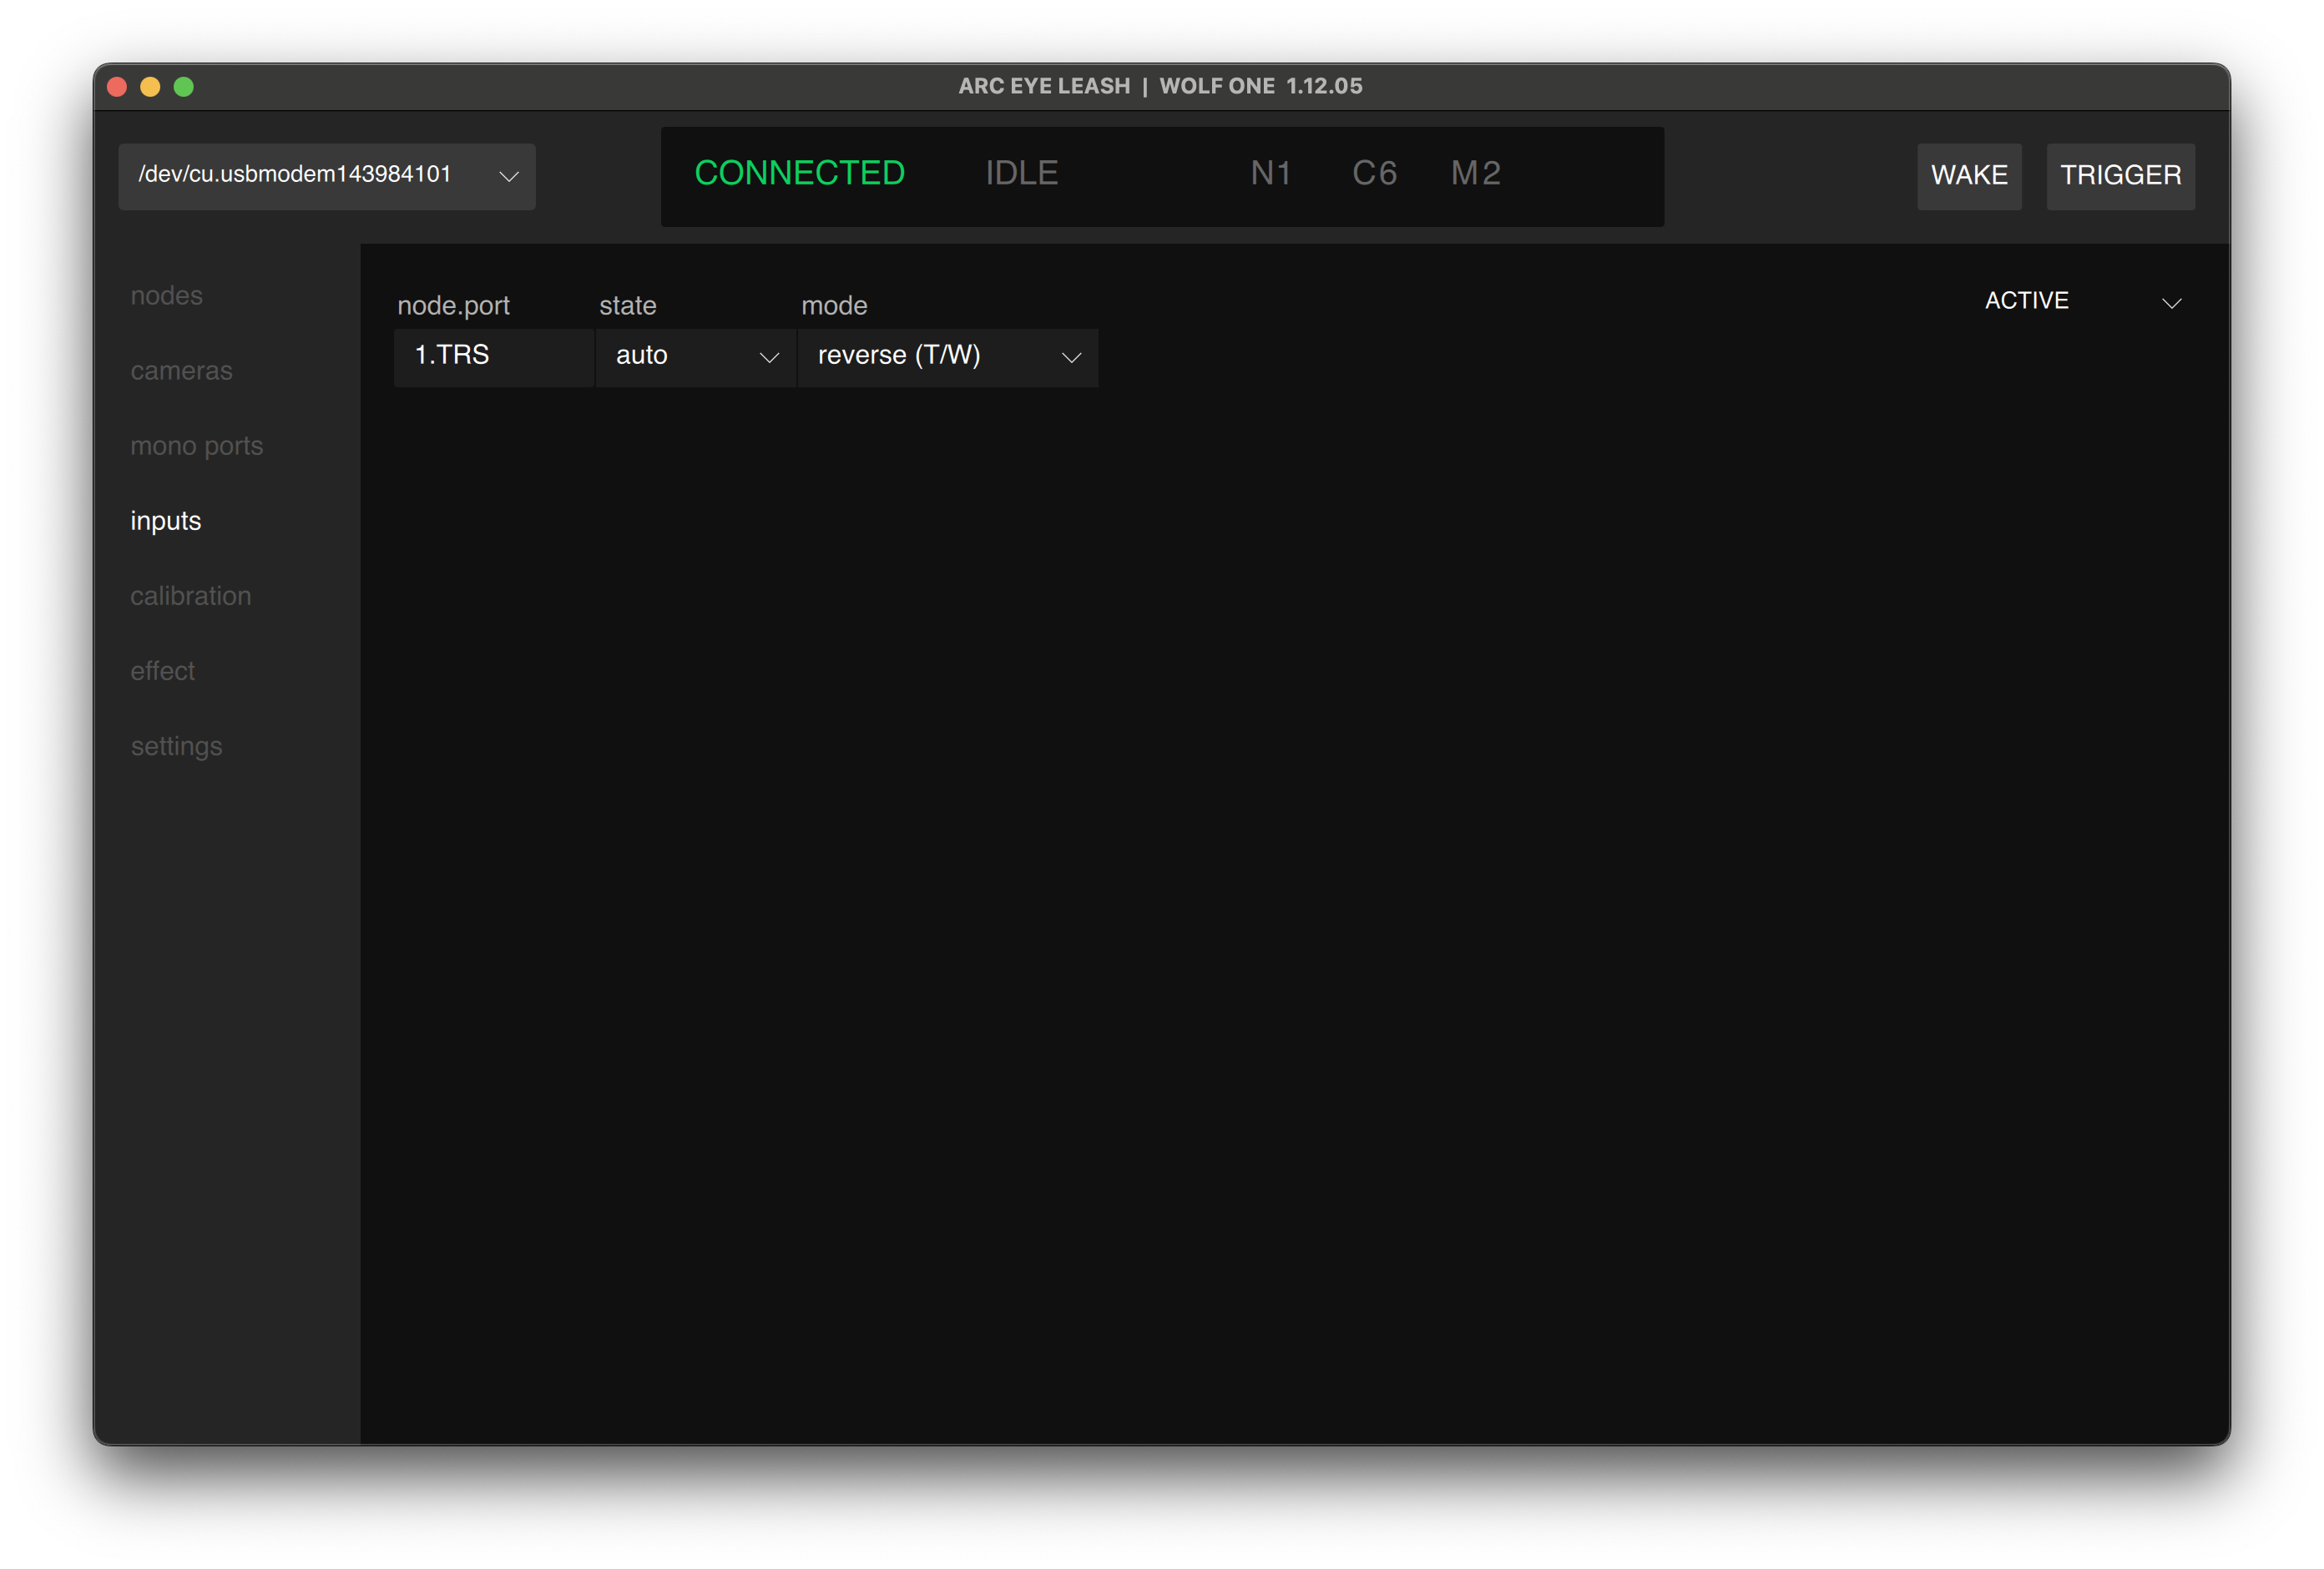Image resolution: width=2324 pixels, height=1569 pixels.
Task: Open the ACTIVE filter dropdown
Action: [2081, 301]
